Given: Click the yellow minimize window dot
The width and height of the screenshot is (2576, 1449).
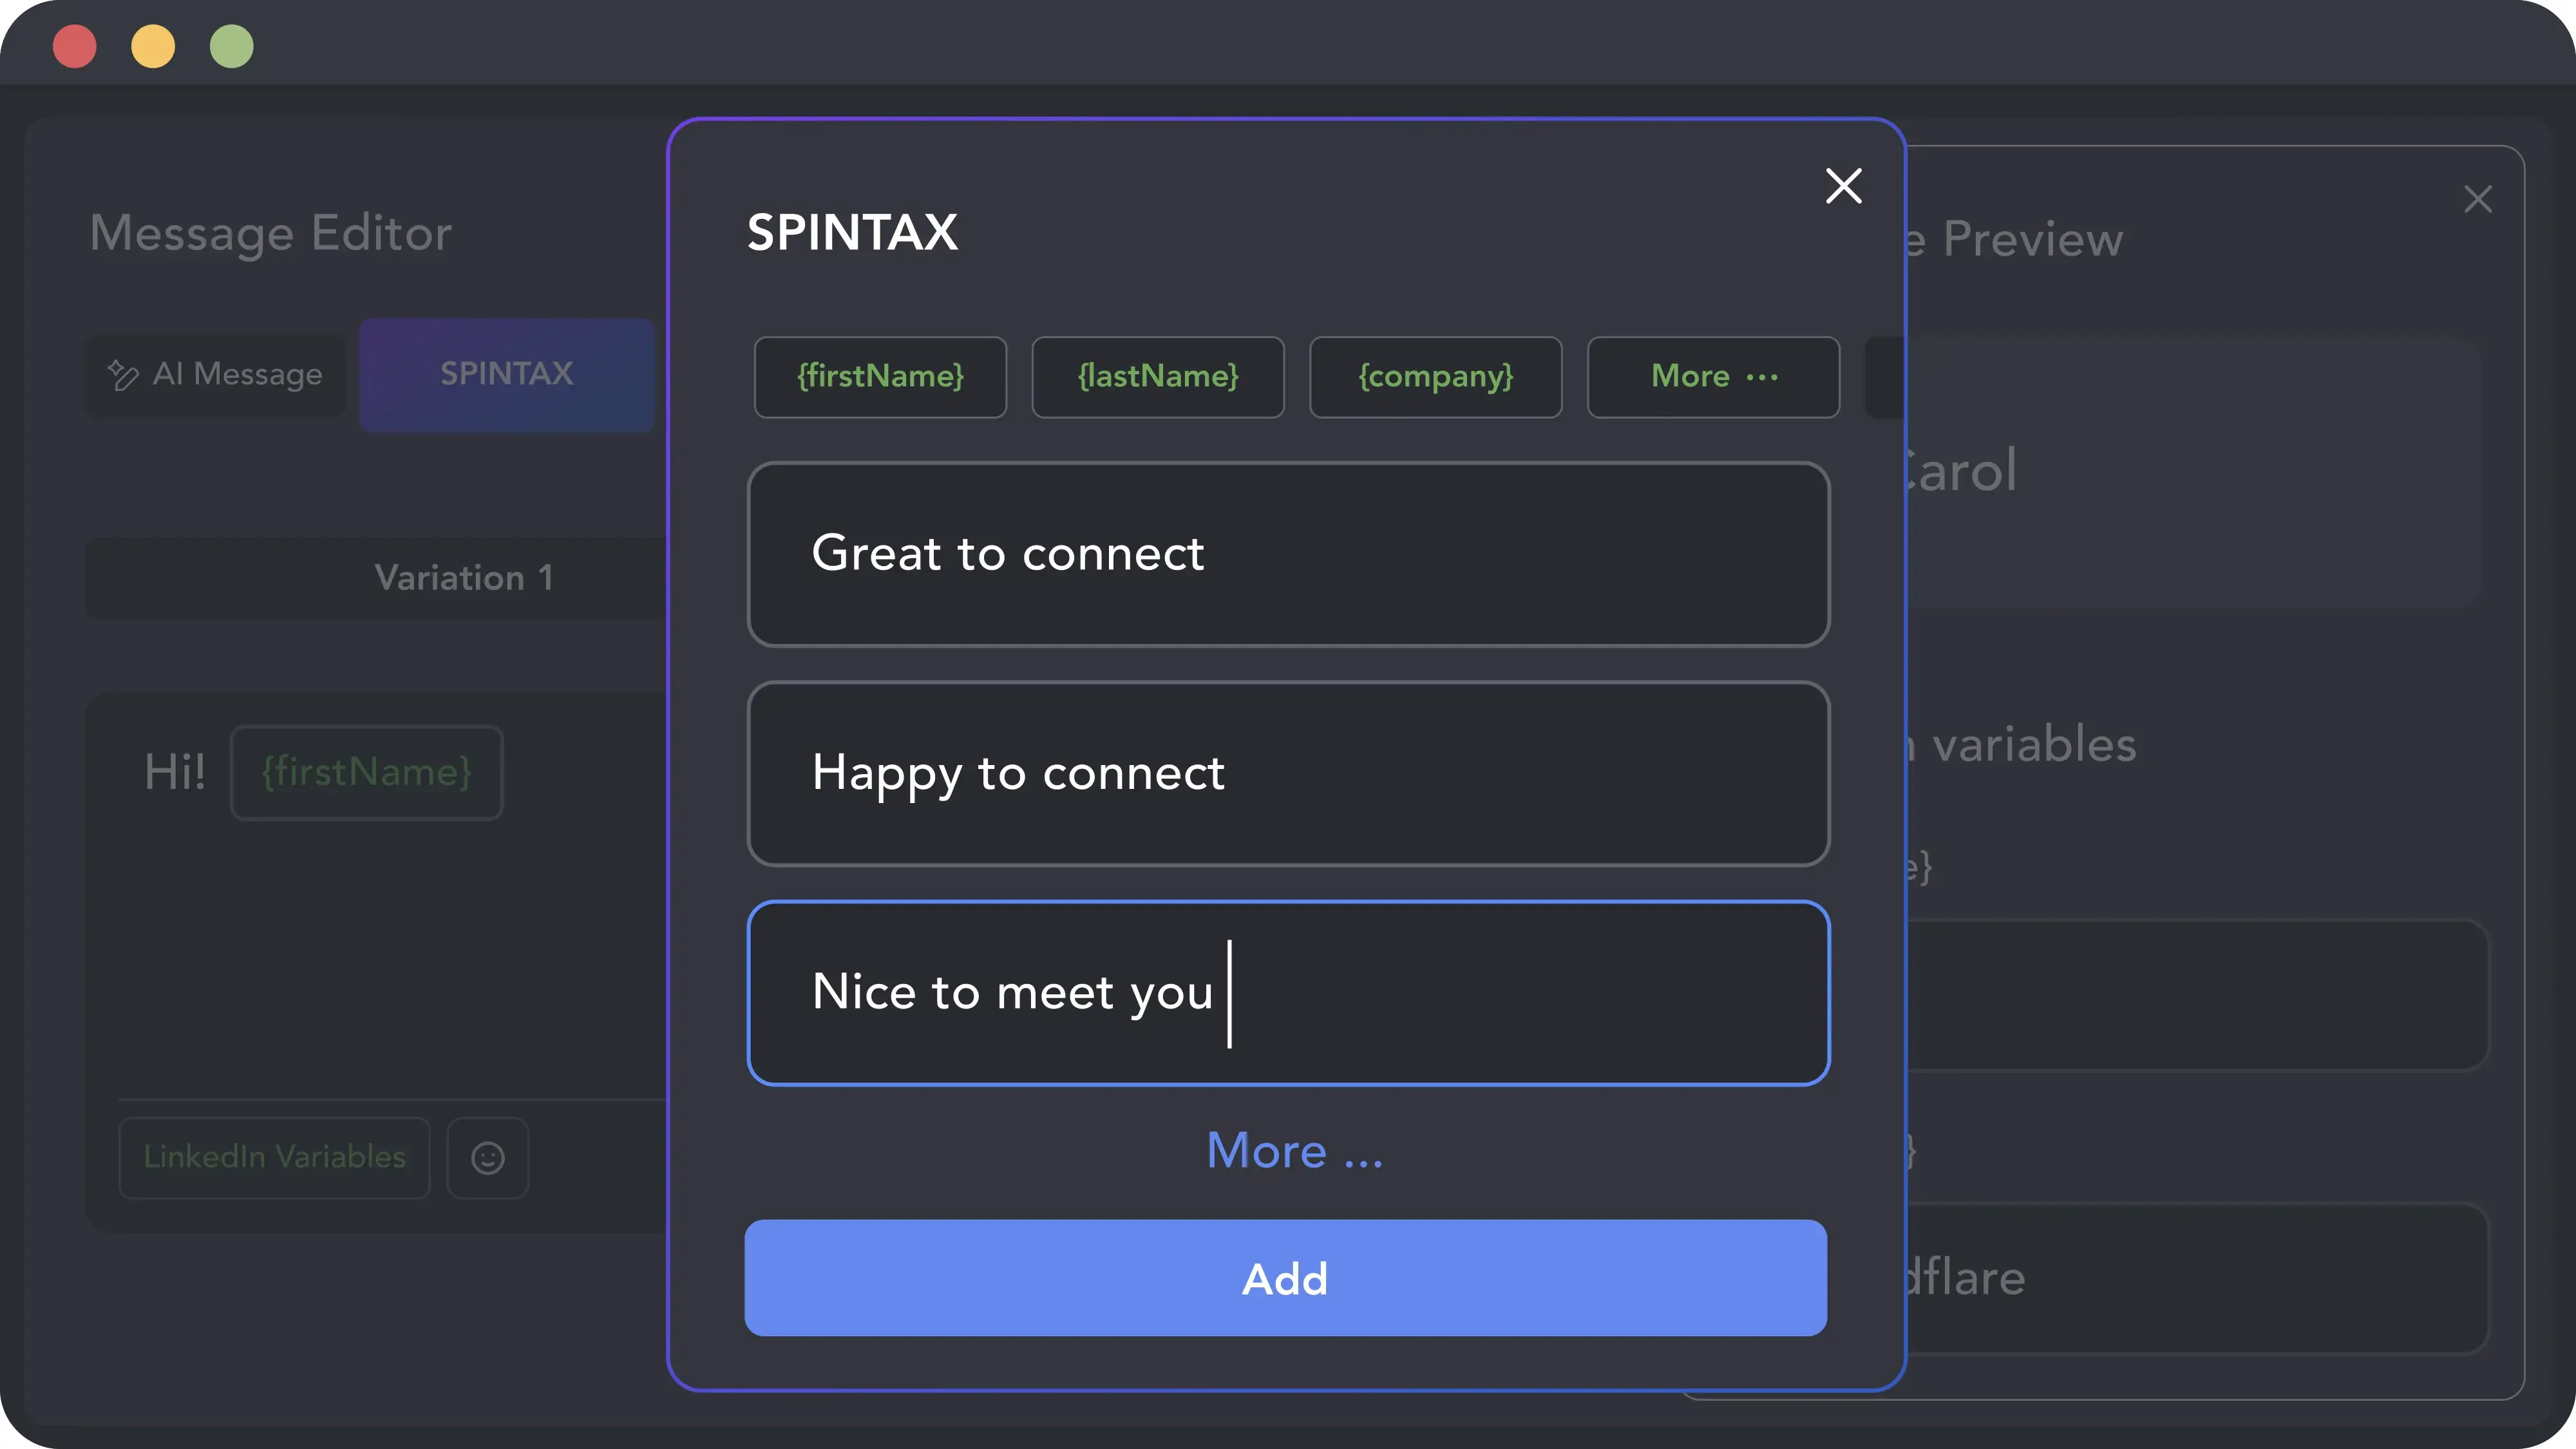Looking at the screenshot, I should click(x=153, y=46).
